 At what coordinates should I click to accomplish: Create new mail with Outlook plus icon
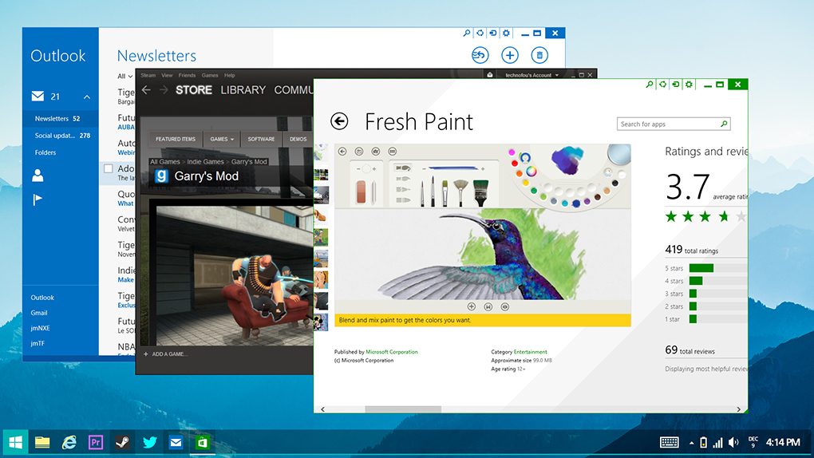click(x=510, y=55)
